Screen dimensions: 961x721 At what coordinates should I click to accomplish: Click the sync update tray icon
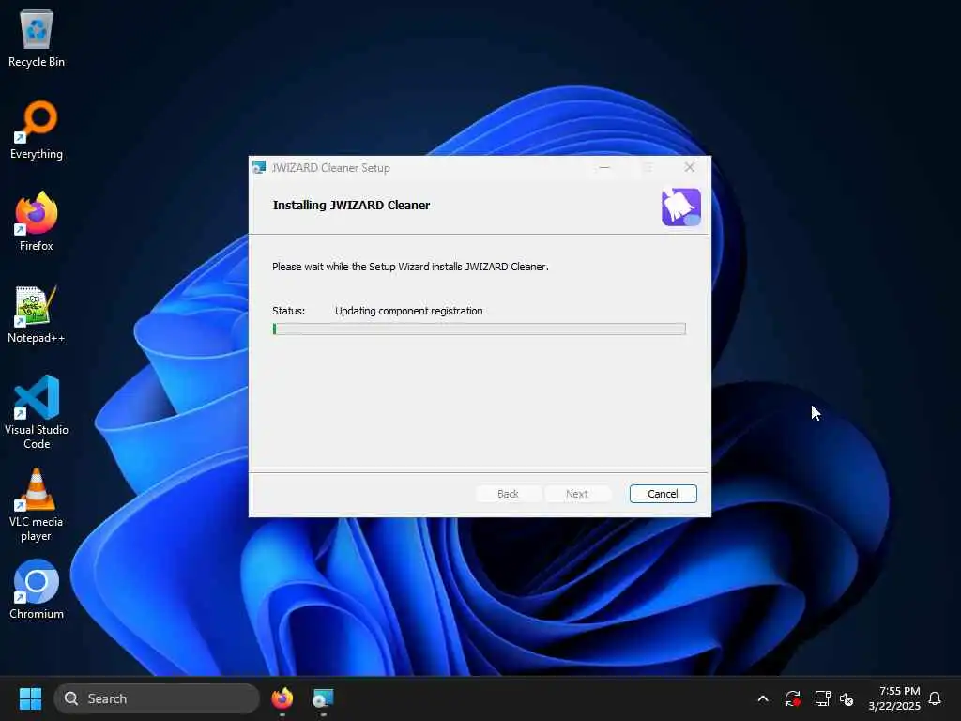(x=792, y=698)
